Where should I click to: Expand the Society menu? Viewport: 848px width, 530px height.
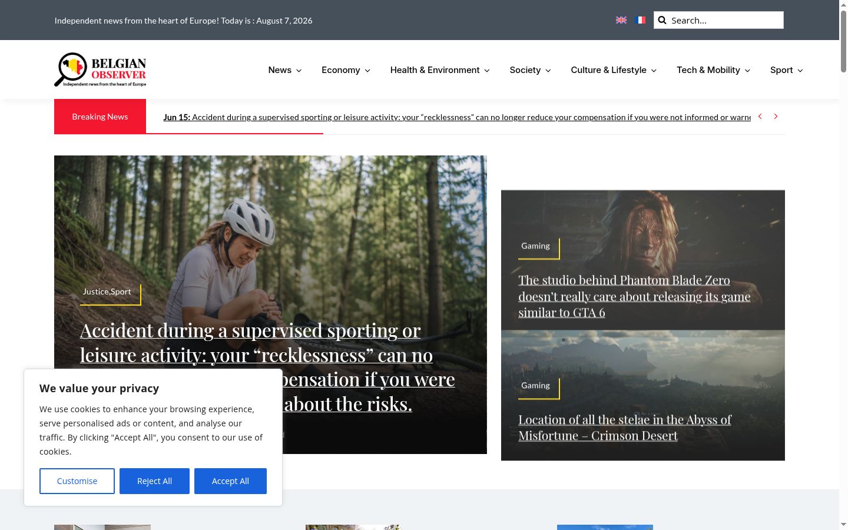(530, 70)
